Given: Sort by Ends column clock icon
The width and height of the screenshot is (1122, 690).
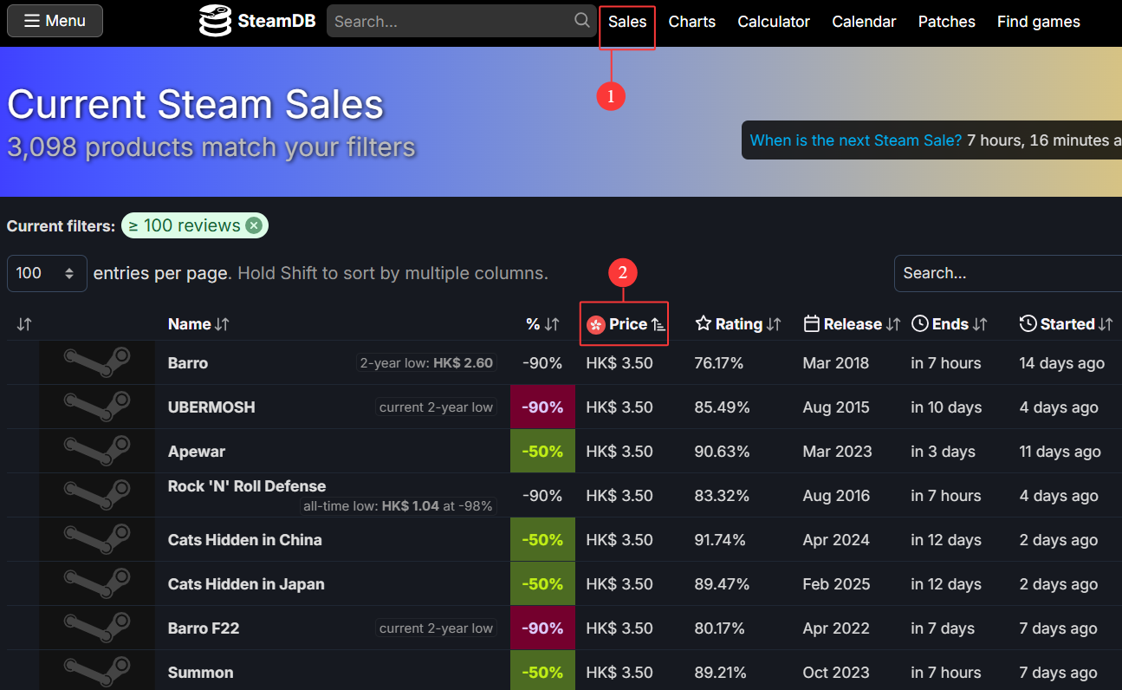Looking at the screenshot, I should coord(920,324).
